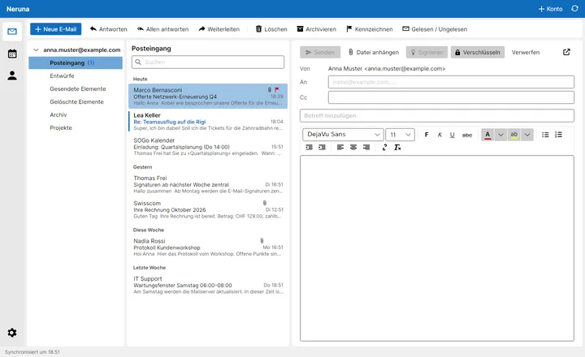
Task: Toggle Verschlüsseln encryption
Action: click(x=478, y=52)
